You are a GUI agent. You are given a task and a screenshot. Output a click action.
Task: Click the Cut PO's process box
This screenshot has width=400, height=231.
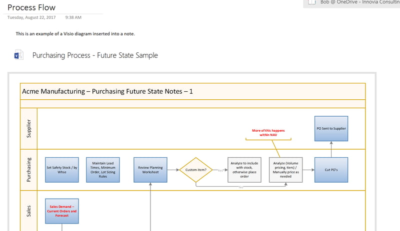(x=331, y=170)
